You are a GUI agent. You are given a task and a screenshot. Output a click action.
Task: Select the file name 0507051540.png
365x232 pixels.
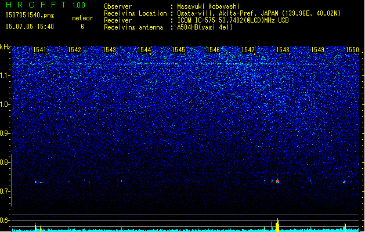coord(30,15)
